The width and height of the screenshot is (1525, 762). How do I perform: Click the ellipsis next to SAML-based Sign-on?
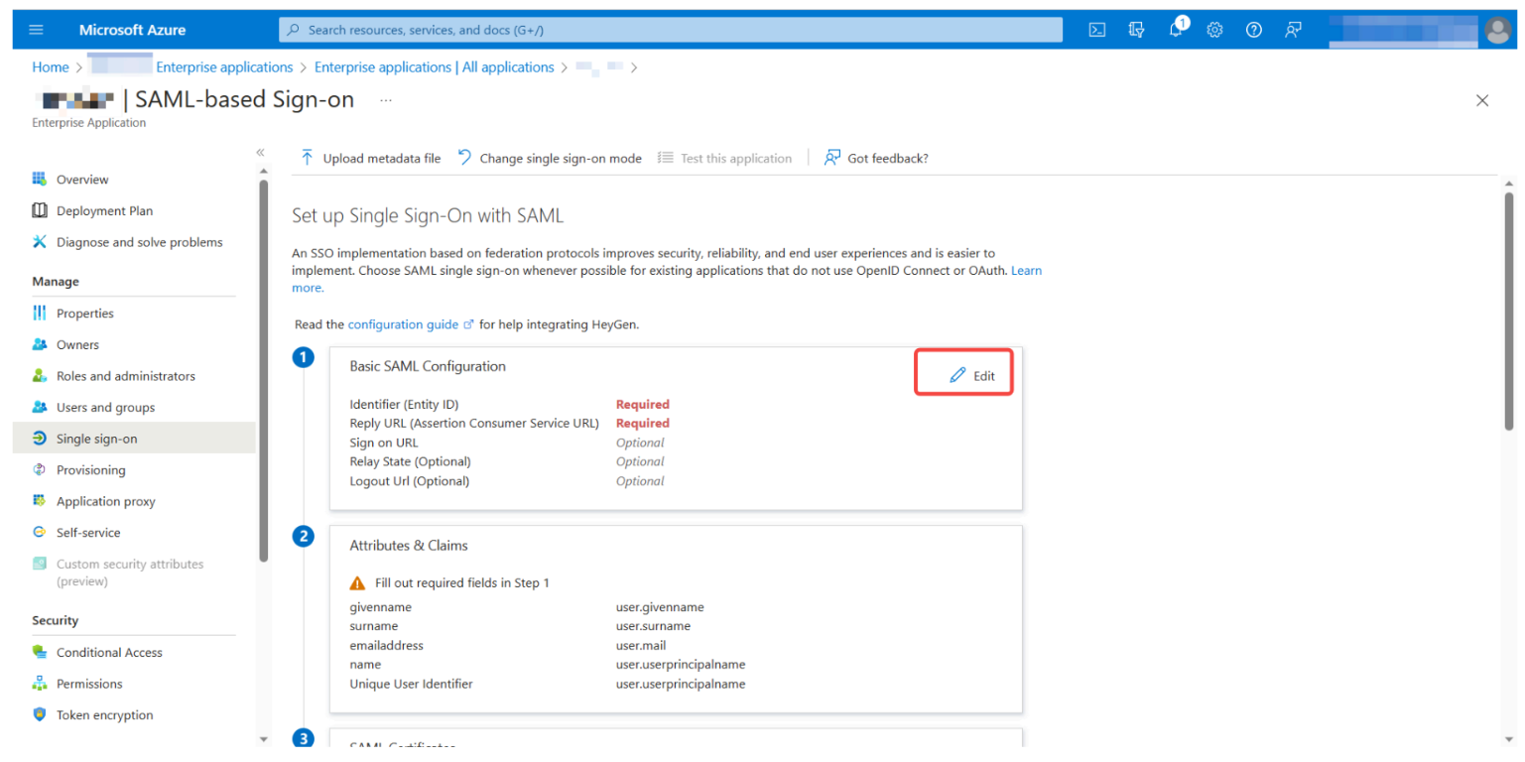pos(385,100)
